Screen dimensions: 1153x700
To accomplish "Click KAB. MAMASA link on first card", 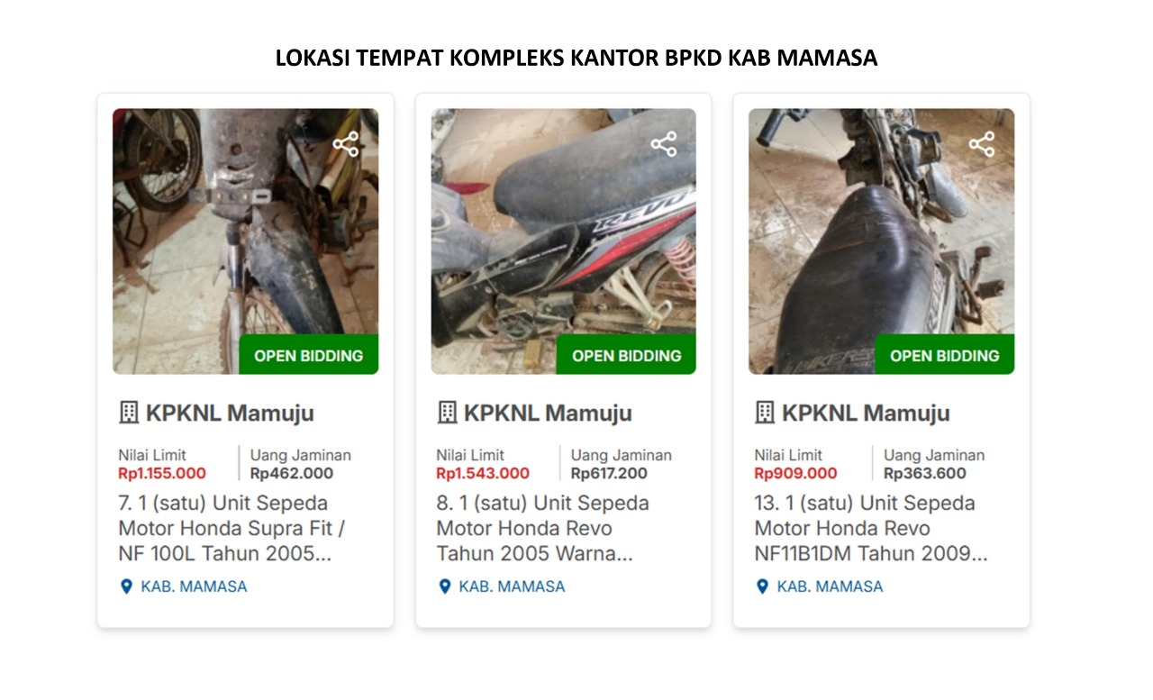I will pyautogui.click(x=194, y=586).
